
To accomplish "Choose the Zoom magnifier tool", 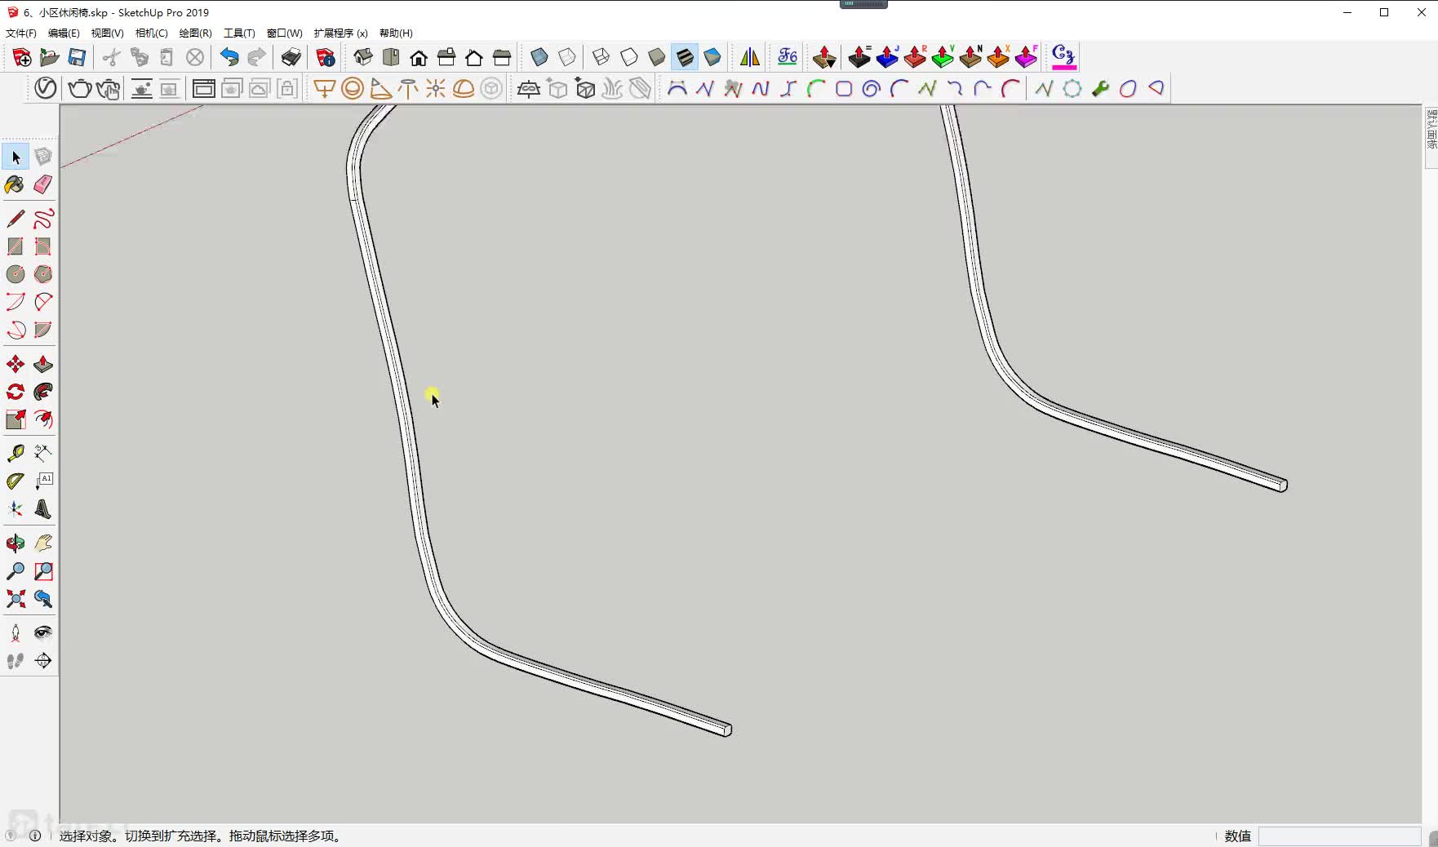I will [x=16, y=571].
